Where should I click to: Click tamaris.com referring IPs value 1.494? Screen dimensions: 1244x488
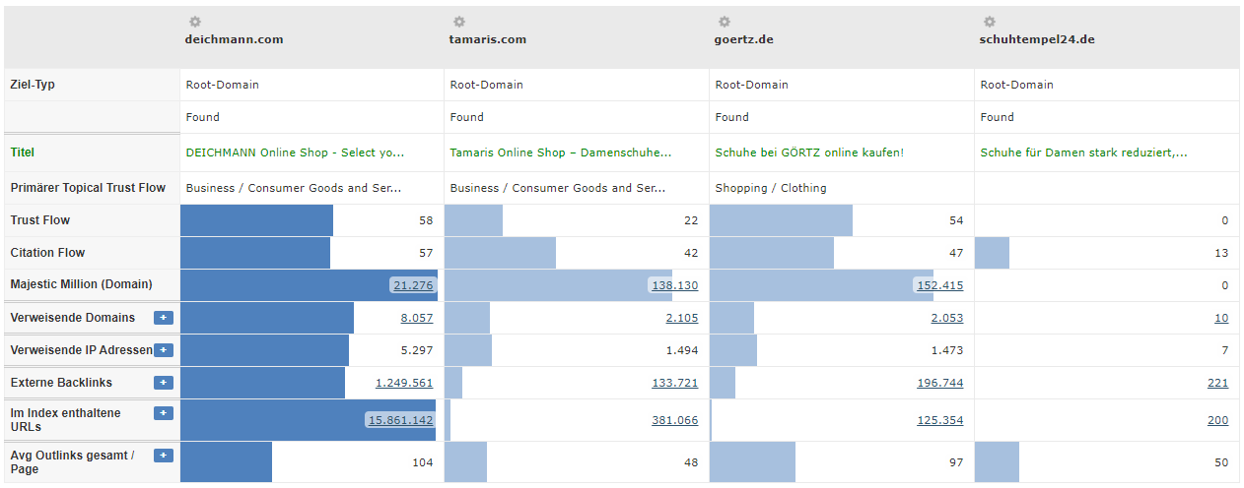pos(683,350)
